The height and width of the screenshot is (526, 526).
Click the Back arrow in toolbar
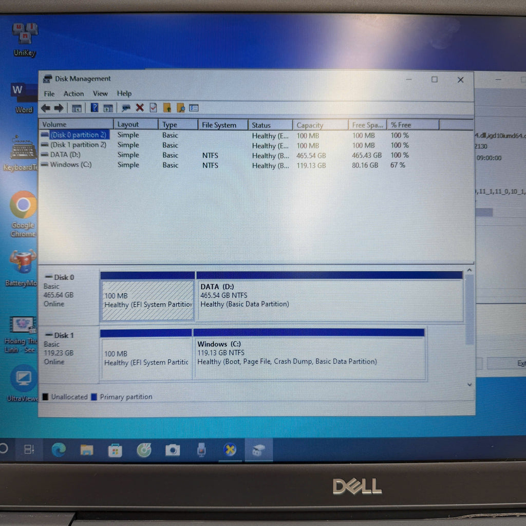(46, 108)
